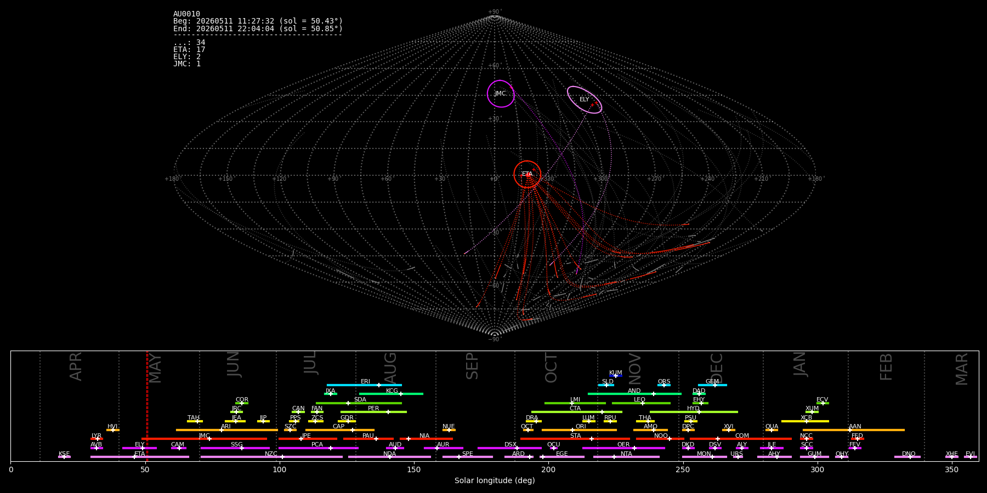Select the ORI shower bar
Screen dimensions: 987x493
coord(579,430)
